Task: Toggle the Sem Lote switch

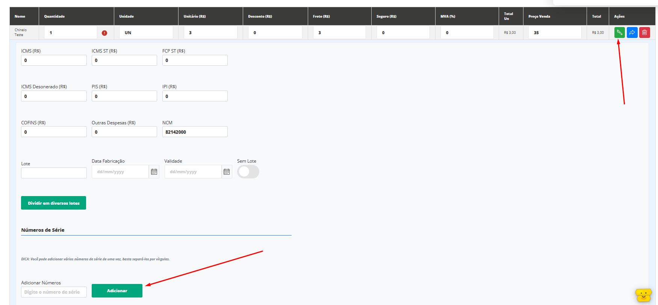Action: coord(248,172)
